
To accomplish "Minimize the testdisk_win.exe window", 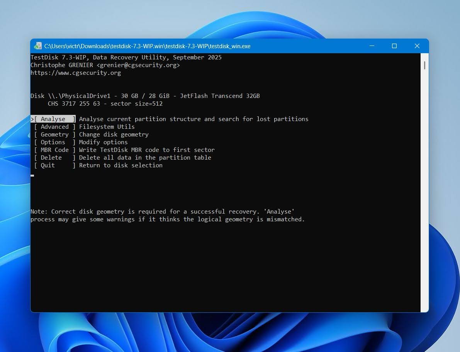I will point(372,46).
